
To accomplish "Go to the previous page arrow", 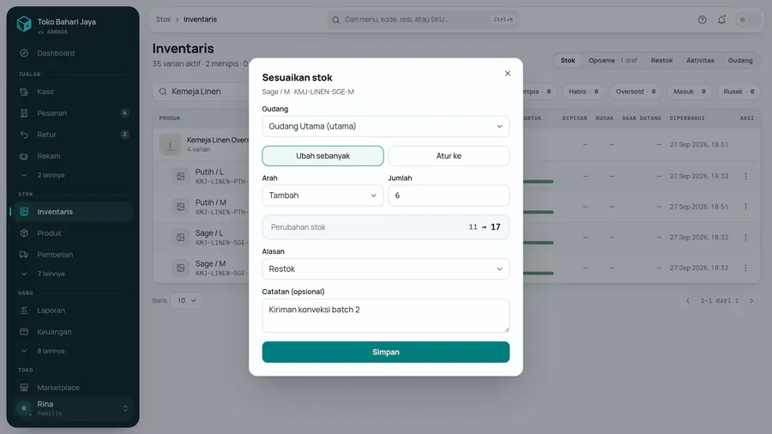I will coord(688,301).
